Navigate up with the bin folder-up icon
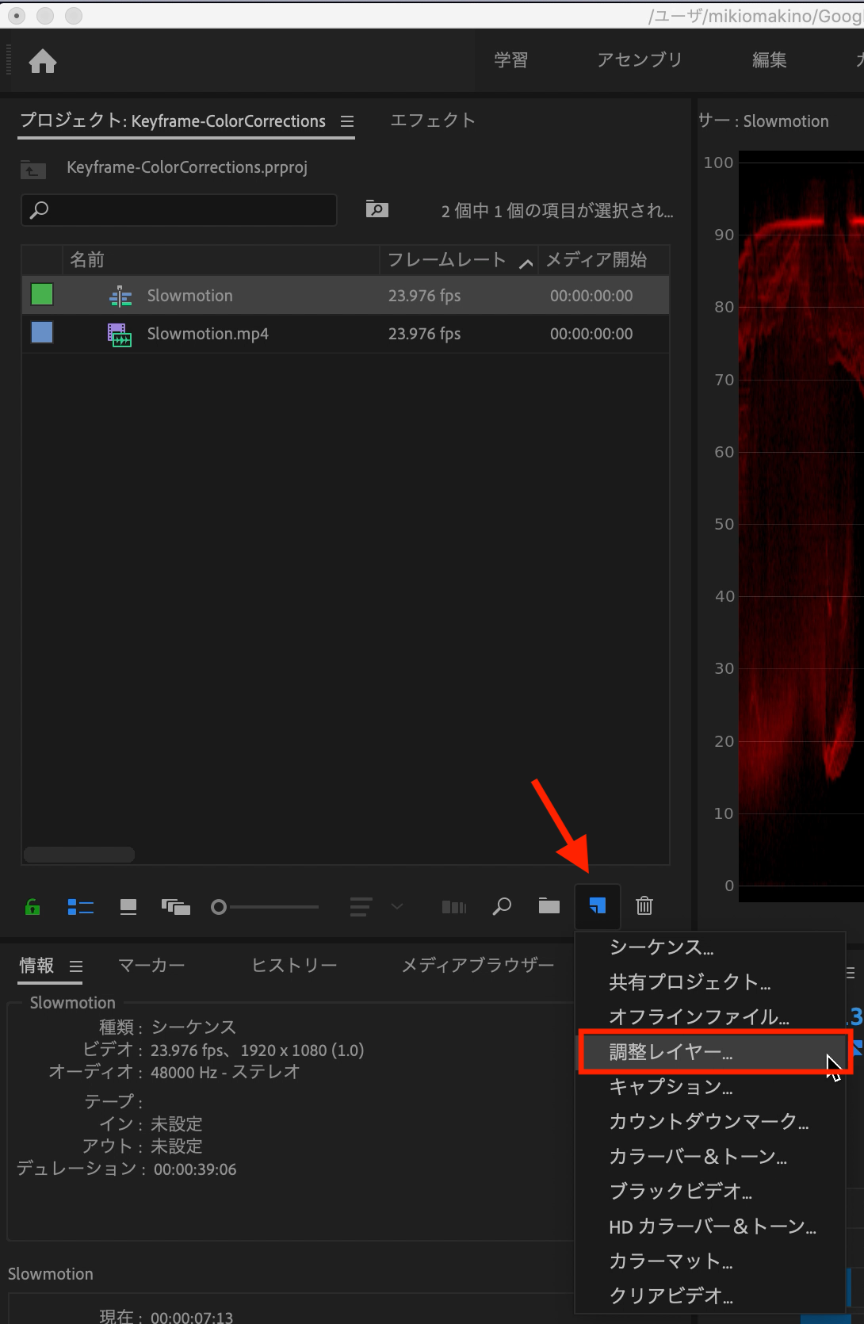The height and width of the screenshot is (1324, 864). [32, 169]
